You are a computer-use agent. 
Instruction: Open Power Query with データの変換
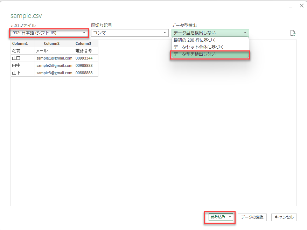[x=253, y=217]
